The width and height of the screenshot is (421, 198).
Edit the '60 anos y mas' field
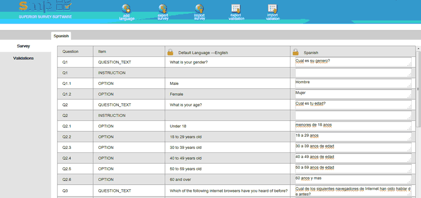tap(353, 179)
